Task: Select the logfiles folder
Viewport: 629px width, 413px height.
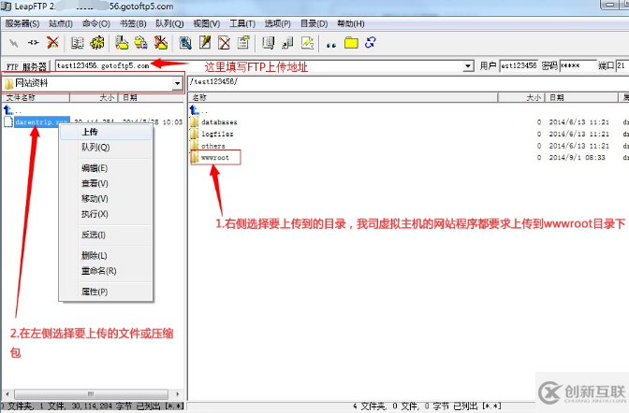Action: [218, 134]
